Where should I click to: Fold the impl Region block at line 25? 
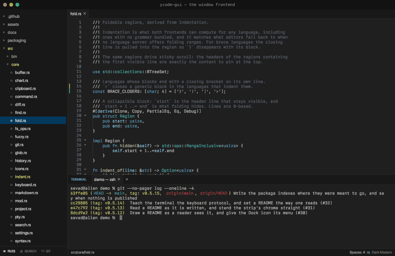point(85,140)
